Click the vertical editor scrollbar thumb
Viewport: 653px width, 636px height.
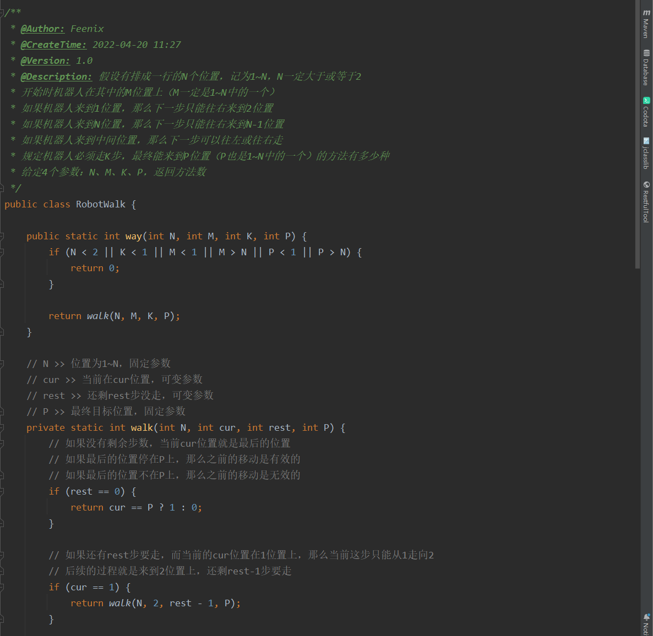(x=637, y=134)
